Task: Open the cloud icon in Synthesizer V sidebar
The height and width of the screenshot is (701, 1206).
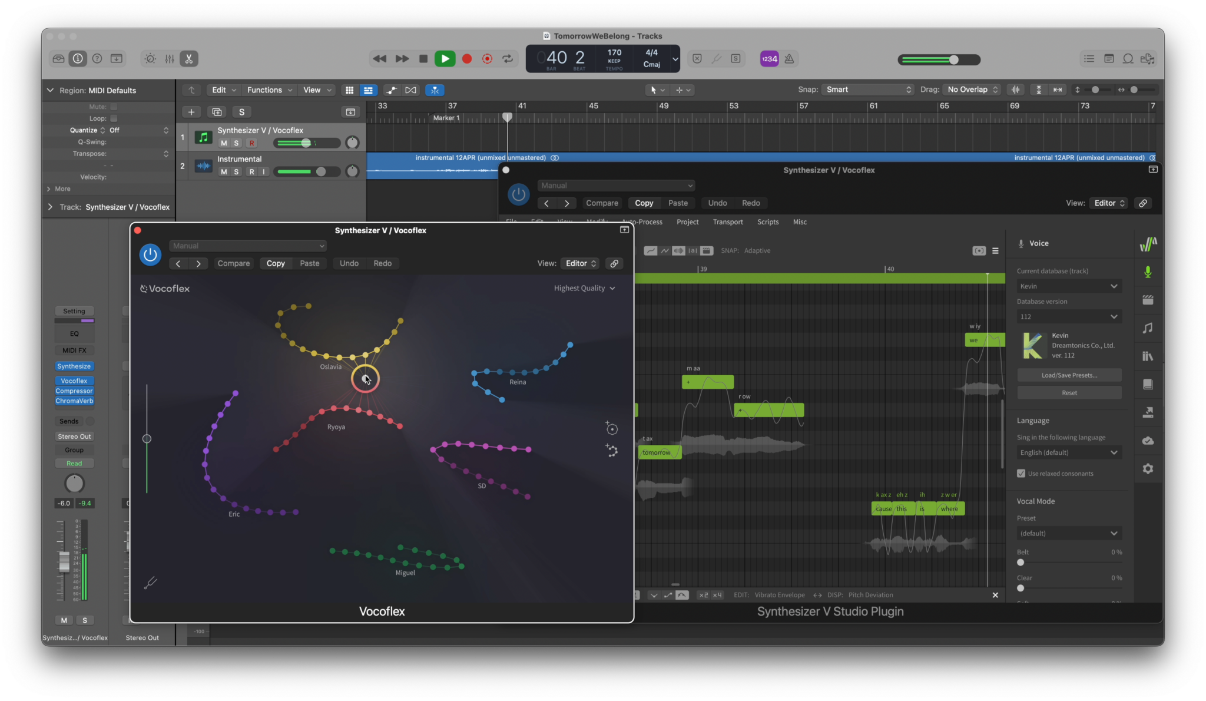Action: click(1148, 440)
